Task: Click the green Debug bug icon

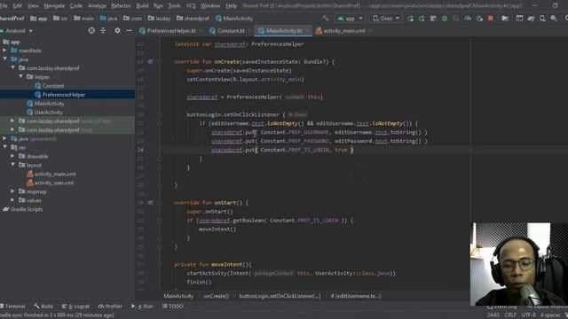Action: pos(445,18)
